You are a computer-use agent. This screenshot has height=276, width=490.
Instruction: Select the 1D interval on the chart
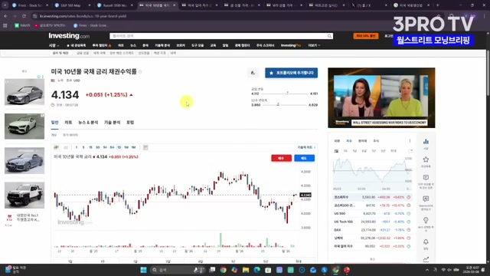point(119,147)
